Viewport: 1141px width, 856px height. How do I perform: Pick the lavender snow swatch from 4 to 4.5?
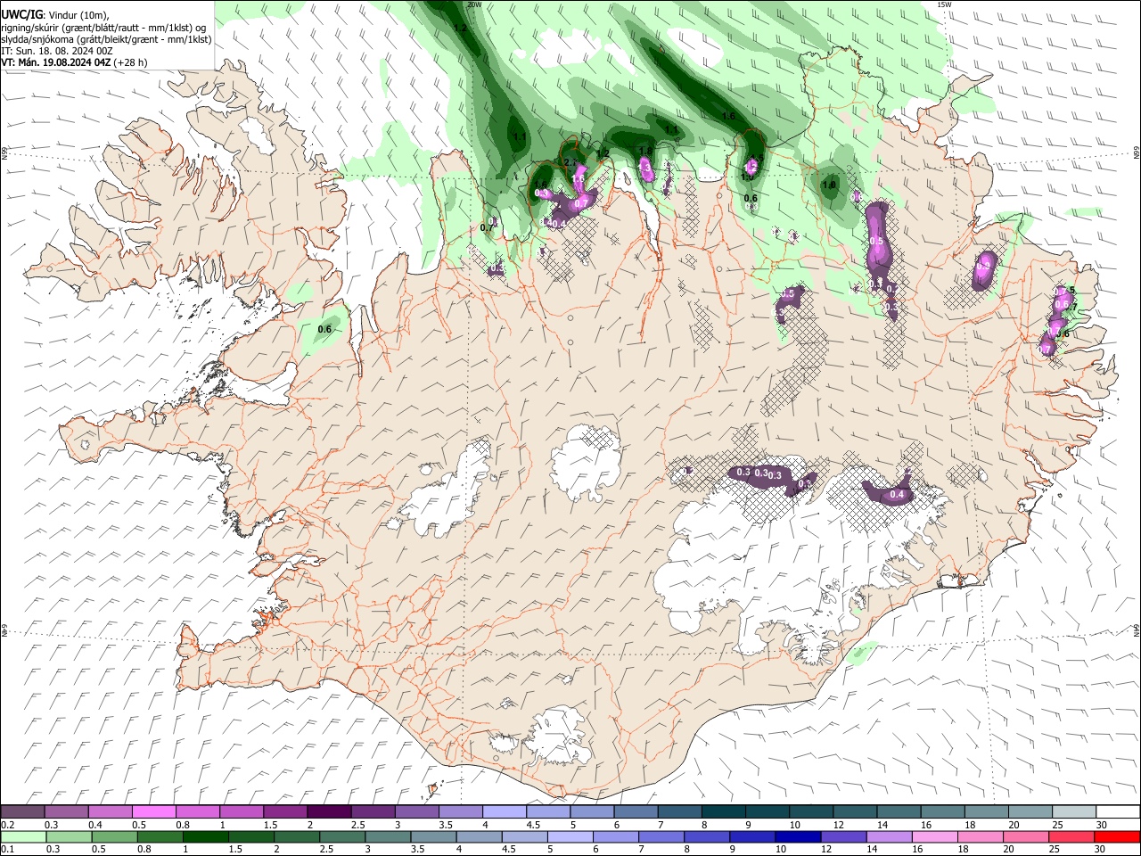(x=503, y=811)
